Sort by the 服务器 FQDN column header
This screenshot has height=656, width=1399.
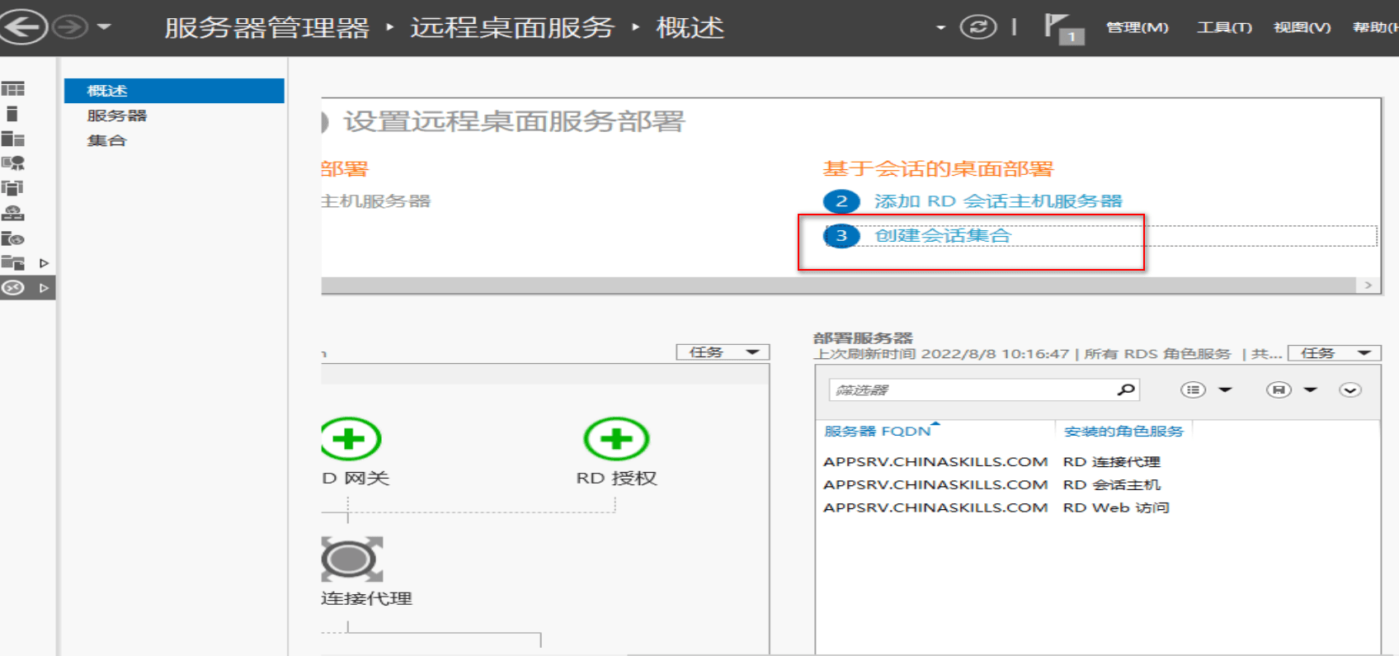coord(877,432)
